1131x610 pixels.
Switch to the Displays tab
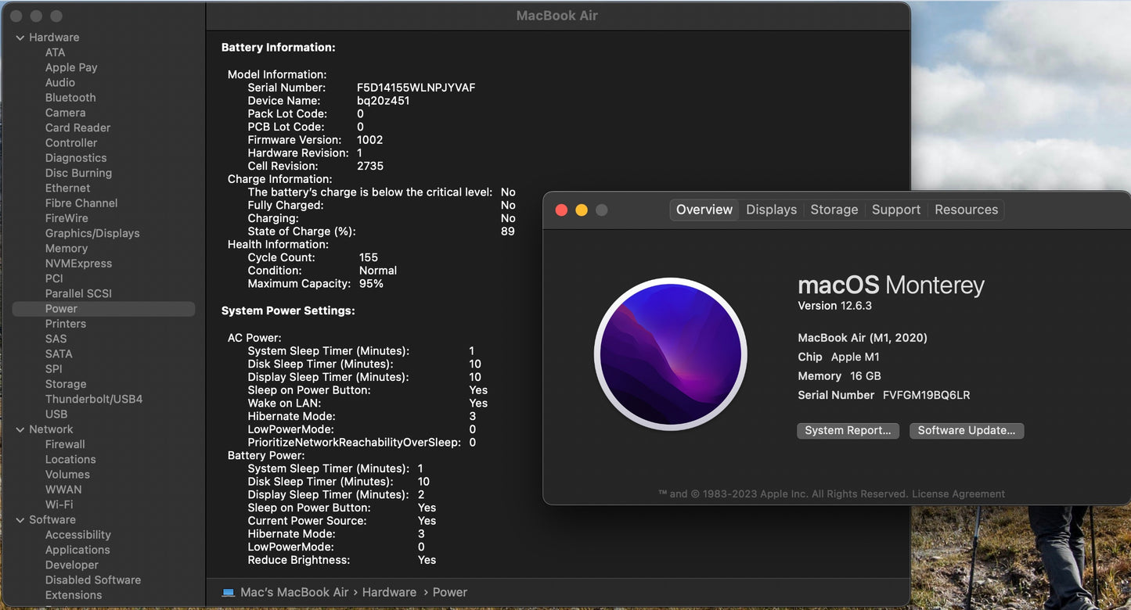click(771, 210)
